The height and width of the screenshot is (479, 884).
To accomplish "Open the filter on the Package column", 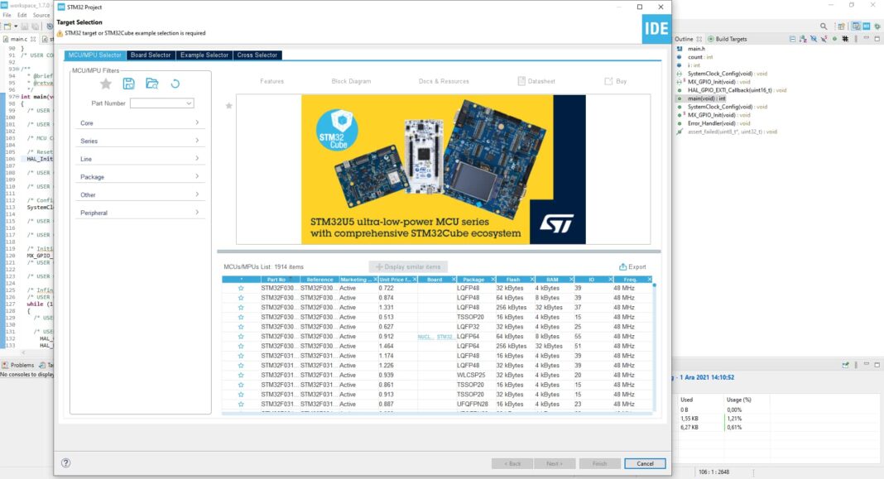I will pyautogui.click(x=494, y=279).
